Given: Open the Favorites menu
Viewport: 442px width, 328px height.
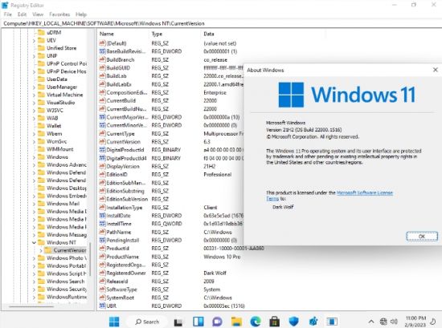Looking at the screenshot, I should [x=59, y=14].
